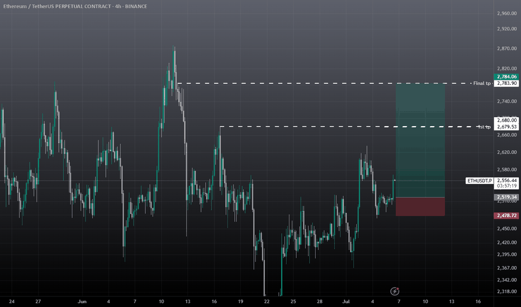Click the current price label 2,556.44
Viewport: 521px width, 307px height.
point(506,180)
